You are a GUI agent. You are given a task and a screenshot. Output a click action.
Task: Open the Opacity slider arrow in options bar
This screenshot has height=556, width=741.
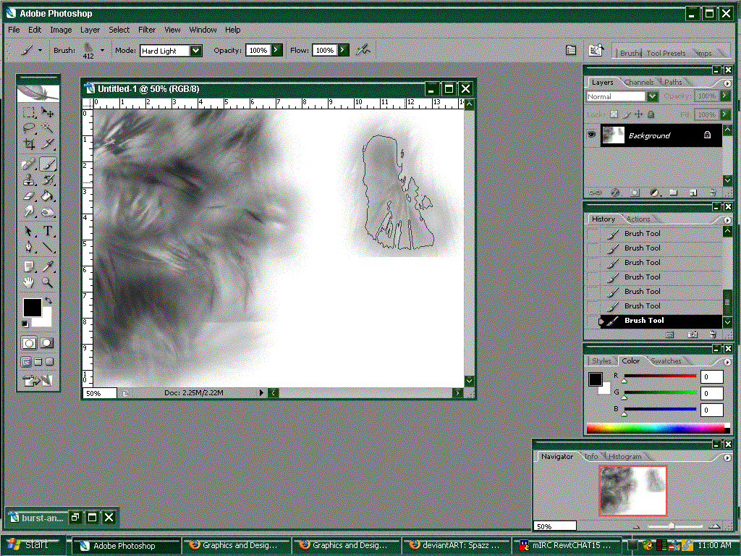277,50
